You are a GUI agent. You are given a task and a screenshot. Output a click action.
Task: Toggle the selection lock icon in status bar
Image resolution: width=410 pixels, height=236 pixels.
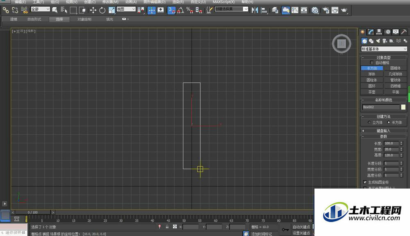point(167,227)
